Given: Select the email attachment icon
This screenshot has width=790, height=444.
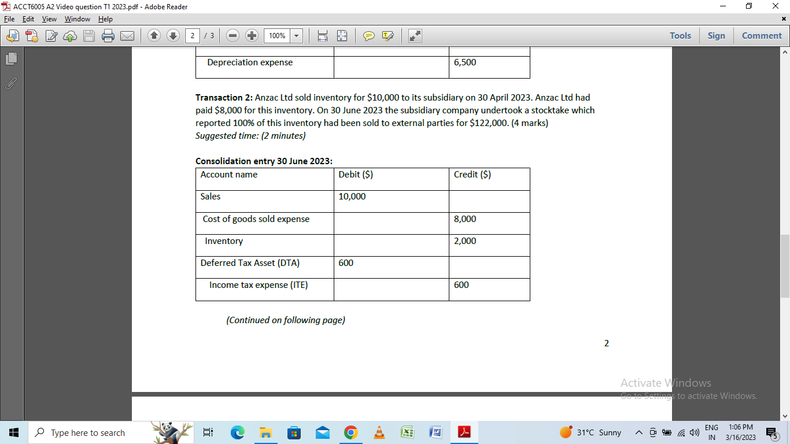Looking at the screenshot, I should click(128, 35).
